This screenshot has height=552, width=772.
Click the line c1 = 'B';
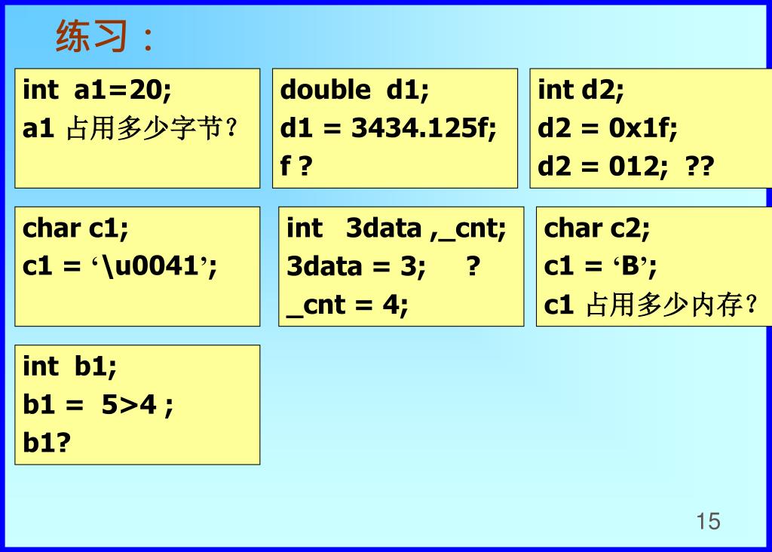point(600,266)
